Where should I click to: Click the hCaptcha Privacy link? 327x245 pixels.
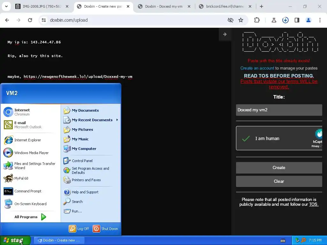tap(315, 146)
